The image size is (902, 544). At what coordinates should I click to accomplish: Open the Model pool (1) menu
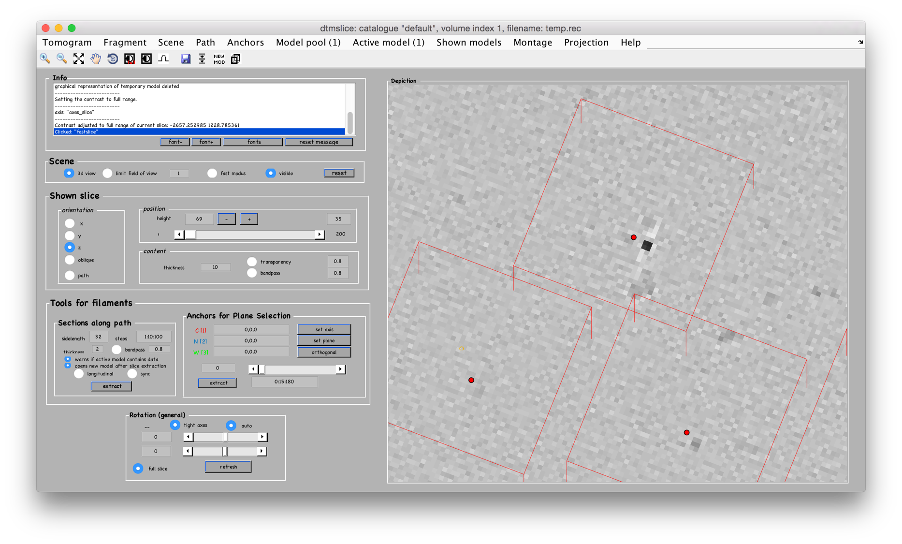tap(308, 43)
